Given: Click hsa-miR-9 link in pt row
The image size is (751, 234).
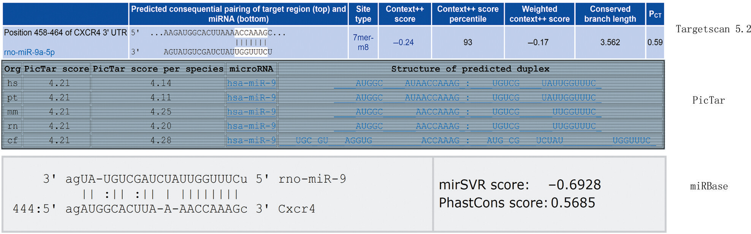Looking at the screenshot, I should click(x=251, y=98).
